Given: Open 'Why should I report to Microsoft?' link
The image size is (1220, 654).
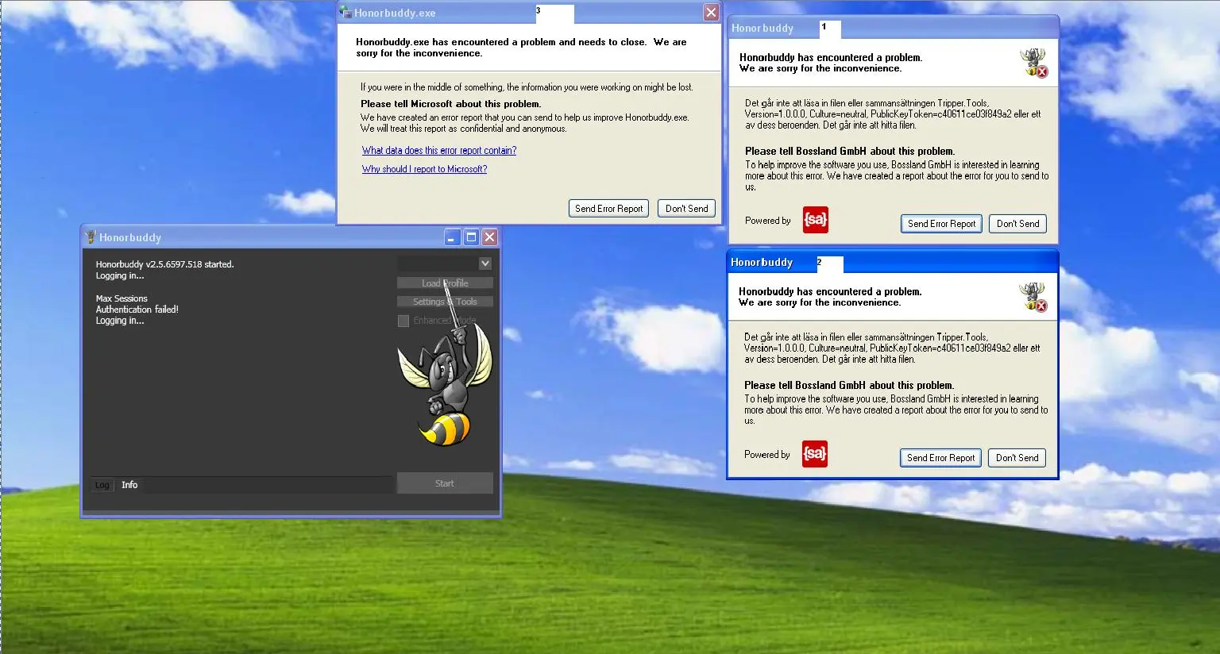Looking at the screenshot, I should tap(424, 169).
